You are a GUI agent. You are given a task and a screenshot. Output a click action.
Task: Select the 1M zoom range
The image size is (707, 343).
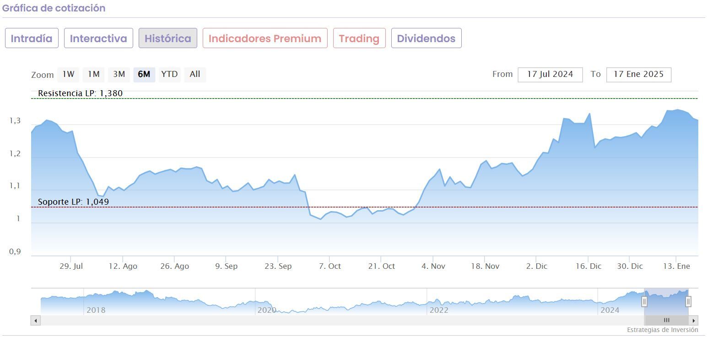point(94,74)
